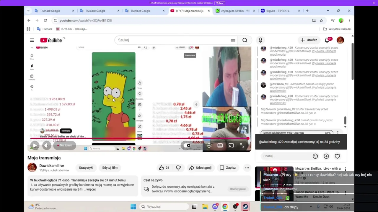Screen dimensions: 378x212
Task: Click the YouTube search magnifier button
Action: click(245, 40)
